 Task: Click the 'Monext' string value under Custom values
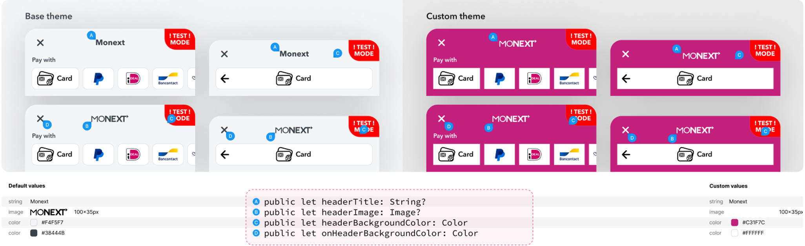(738, 202)
